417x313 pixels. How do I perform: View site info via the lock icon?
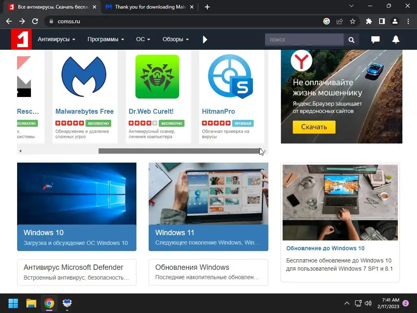[x=51, y=21]
